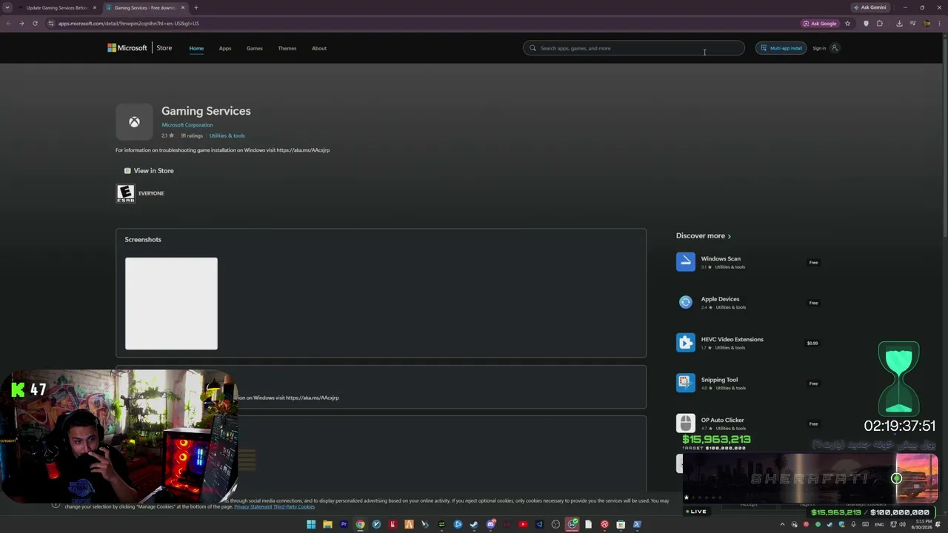Click the Microsoft logo in the header
This screenshot has height=533, width=948.
(x=127, y=48)
